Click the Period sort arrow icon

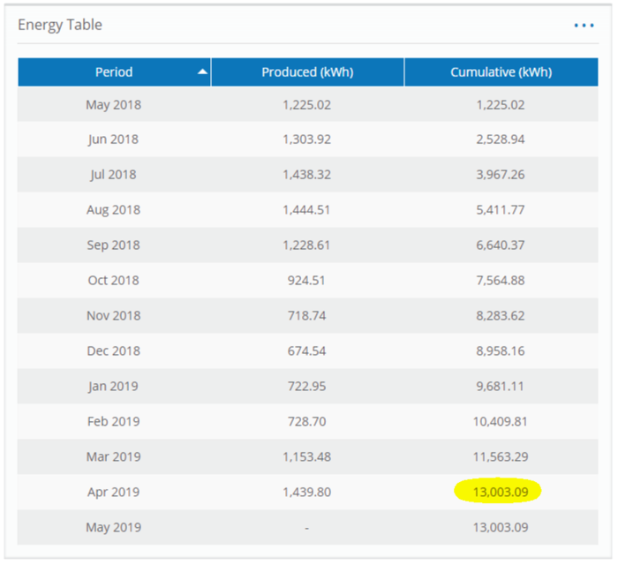point(203,72)
